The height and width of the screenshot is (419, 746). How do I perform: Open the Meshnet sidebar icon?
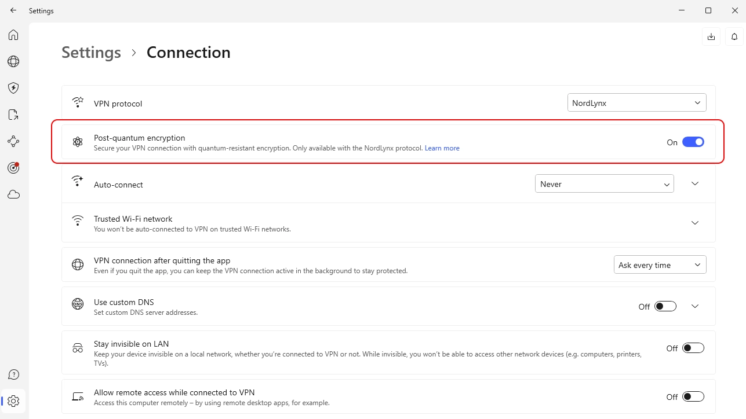(13, 141)
